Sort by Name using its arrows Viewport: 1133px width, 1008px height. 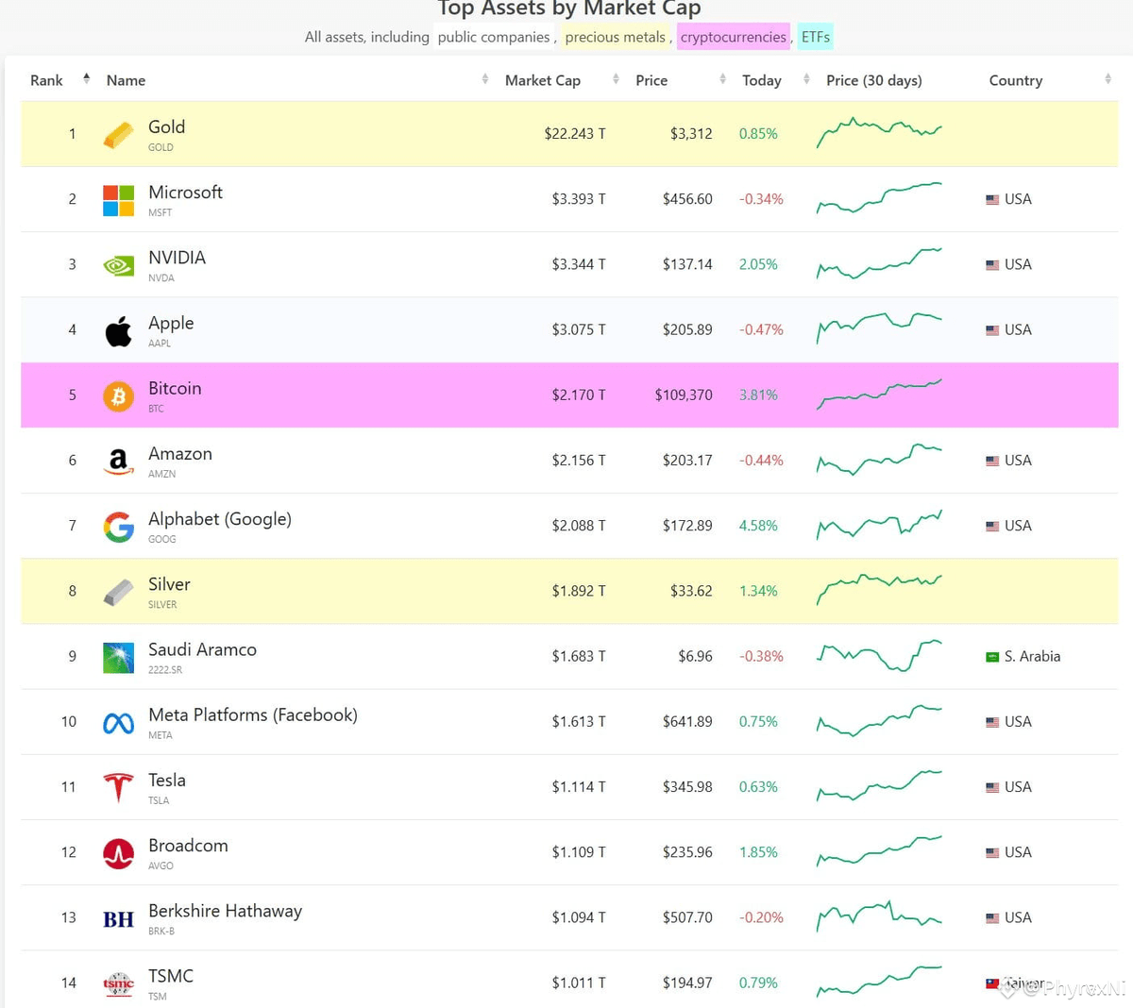(485, 79)
